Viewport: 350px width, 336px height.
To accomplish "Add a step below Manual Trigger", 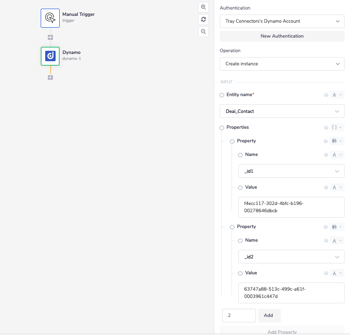I will (x=50, y=37).
